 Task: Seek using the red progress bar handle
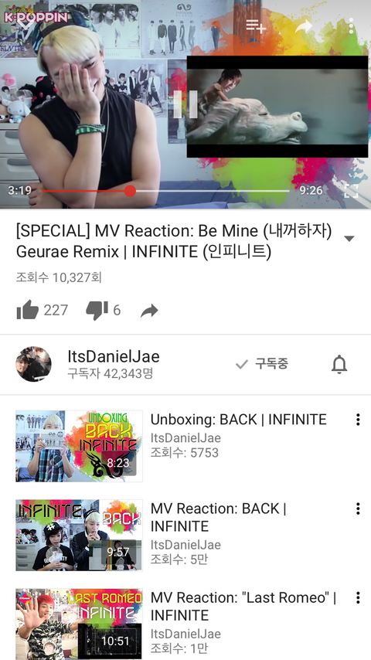tap(130, 191)
